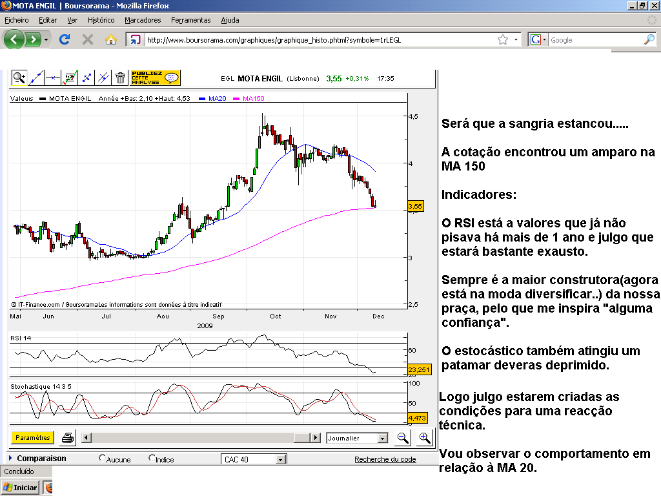This screenshot has width=661, height=496.
Task: Open the Marcadores menu
Action: click(143, 20)
